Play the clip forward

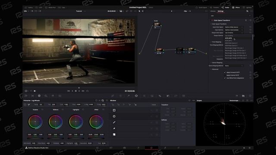79,91
